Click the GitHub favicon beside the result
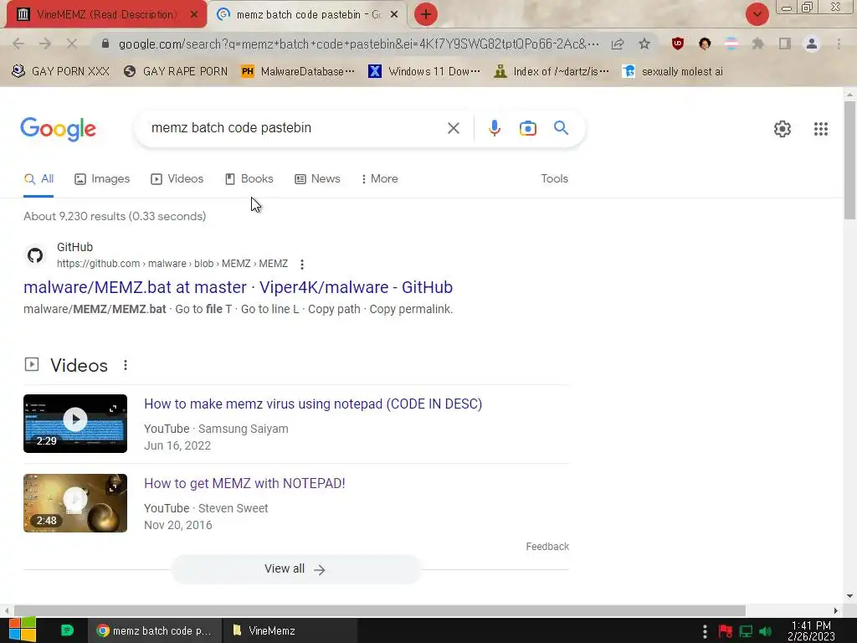This screenshot has width=857, height=643. [x=35, y=255]
